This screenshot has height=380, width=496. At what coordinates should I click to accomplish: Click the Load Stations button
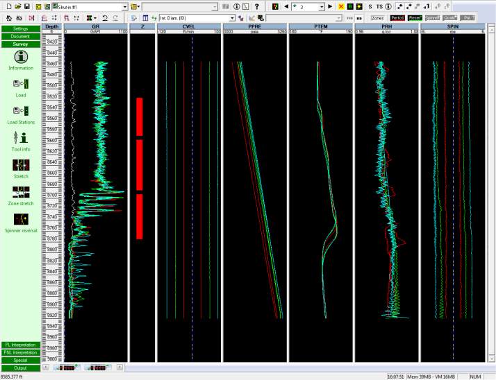pos(21,115)
